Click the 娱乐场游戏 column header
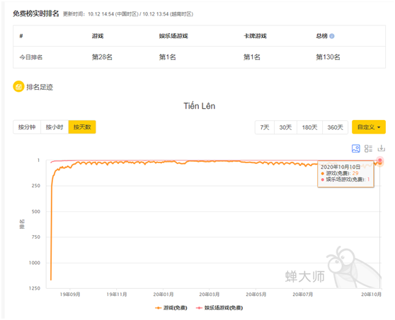This screenshot has height=320, width=395. (173, 36)
